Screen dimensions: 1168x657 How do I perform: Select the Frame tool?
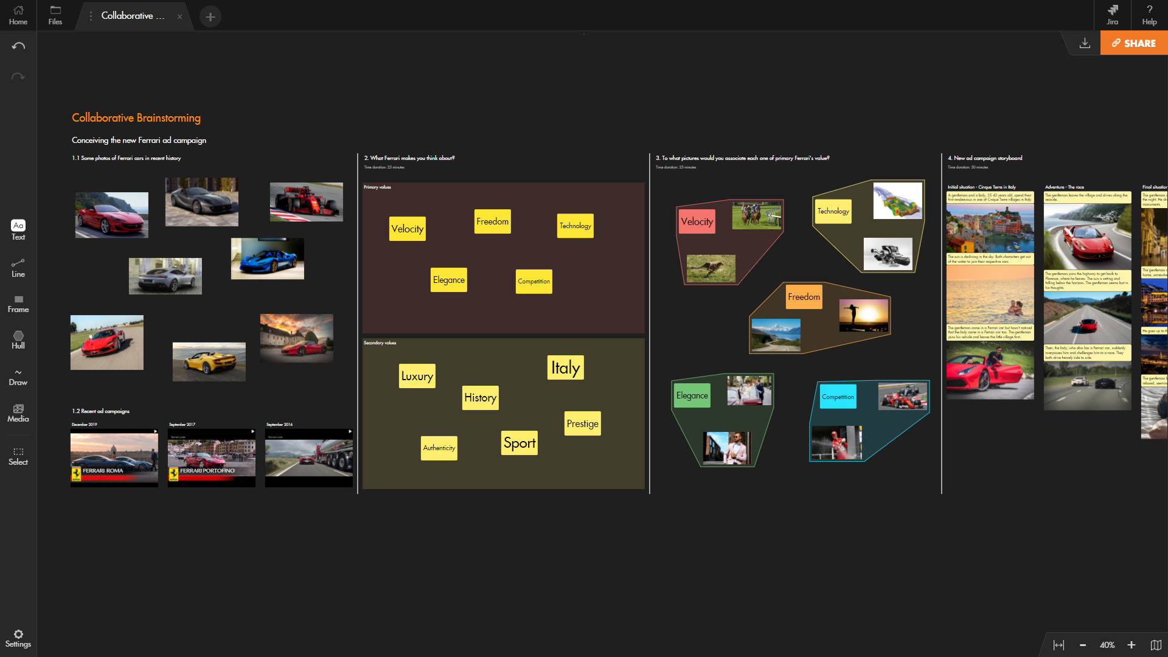[x=18, y=304]
